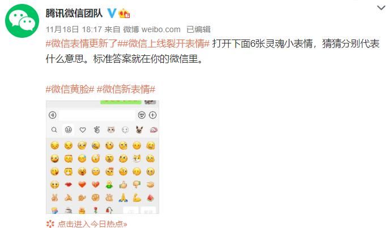Select the smiley default emoji tab

pyautogui.click(x=68, y=130)
